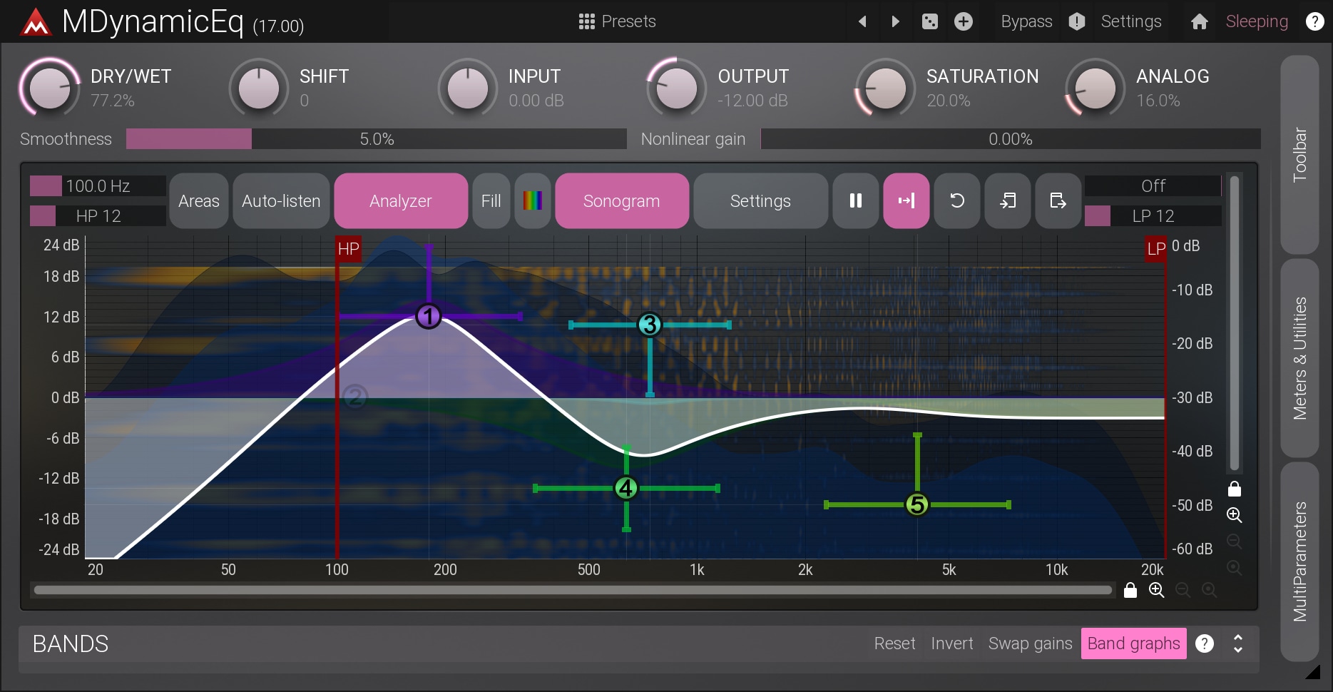Open the Toolbar side tab

pos(1299,155)
